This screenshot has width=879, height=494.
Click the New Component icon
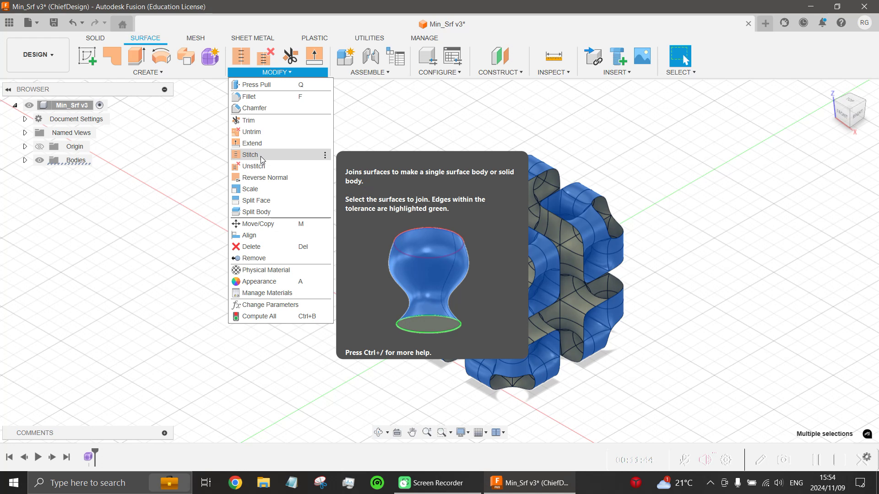coord(346,56)
